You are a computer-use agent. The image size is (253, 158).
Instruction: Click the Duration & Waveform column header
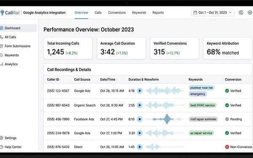(144, 80)
